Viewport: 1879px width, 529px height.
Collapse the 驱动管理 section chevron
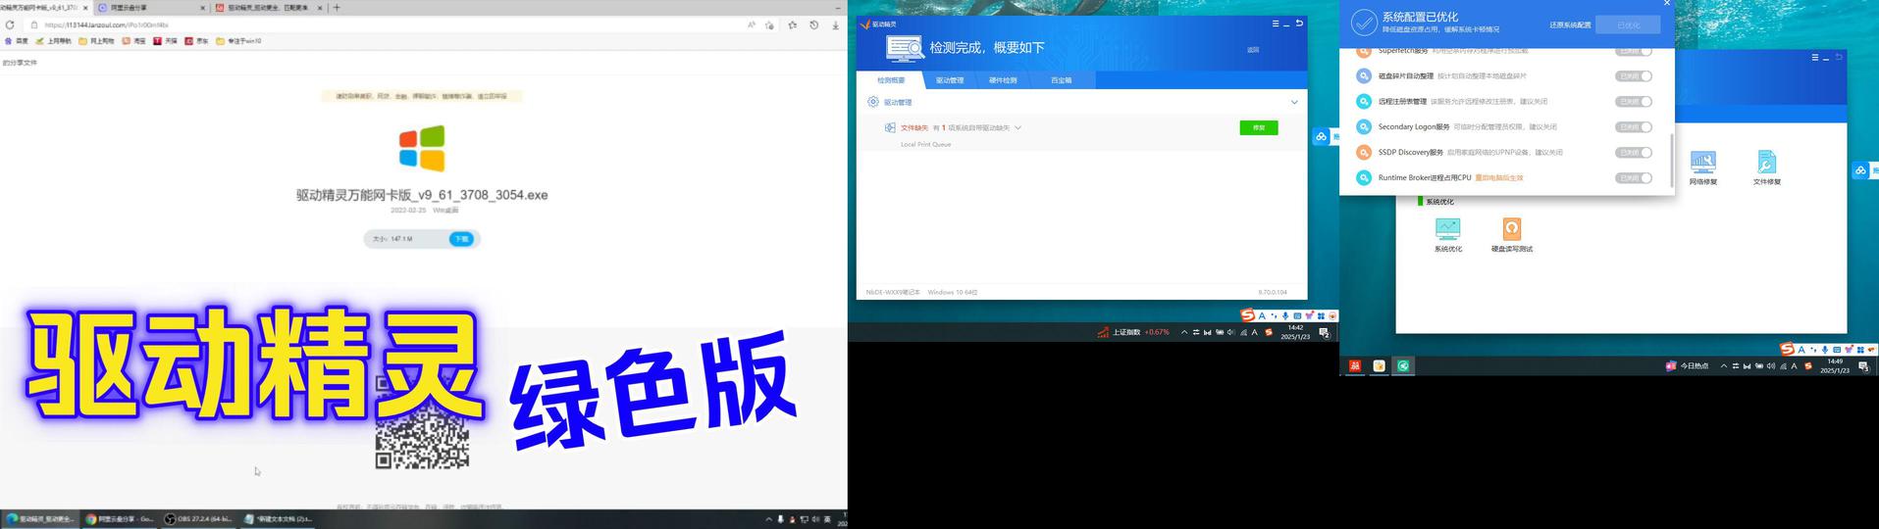point(1293,102)
